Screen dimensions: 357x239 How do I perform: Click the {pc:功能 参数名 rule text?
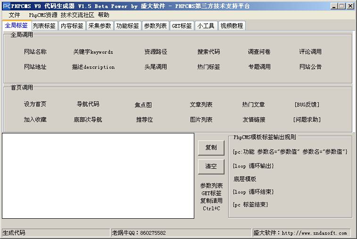coord(290,152)
